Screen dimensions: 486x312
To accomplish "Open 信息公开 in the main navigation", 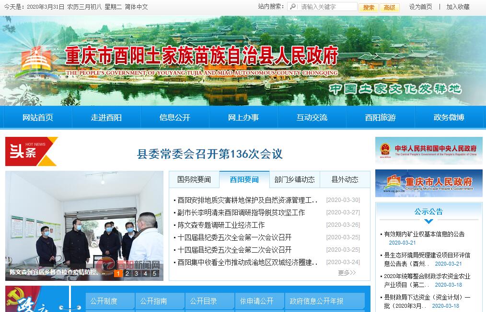I will pyautogui.click(x=175, y=117).
